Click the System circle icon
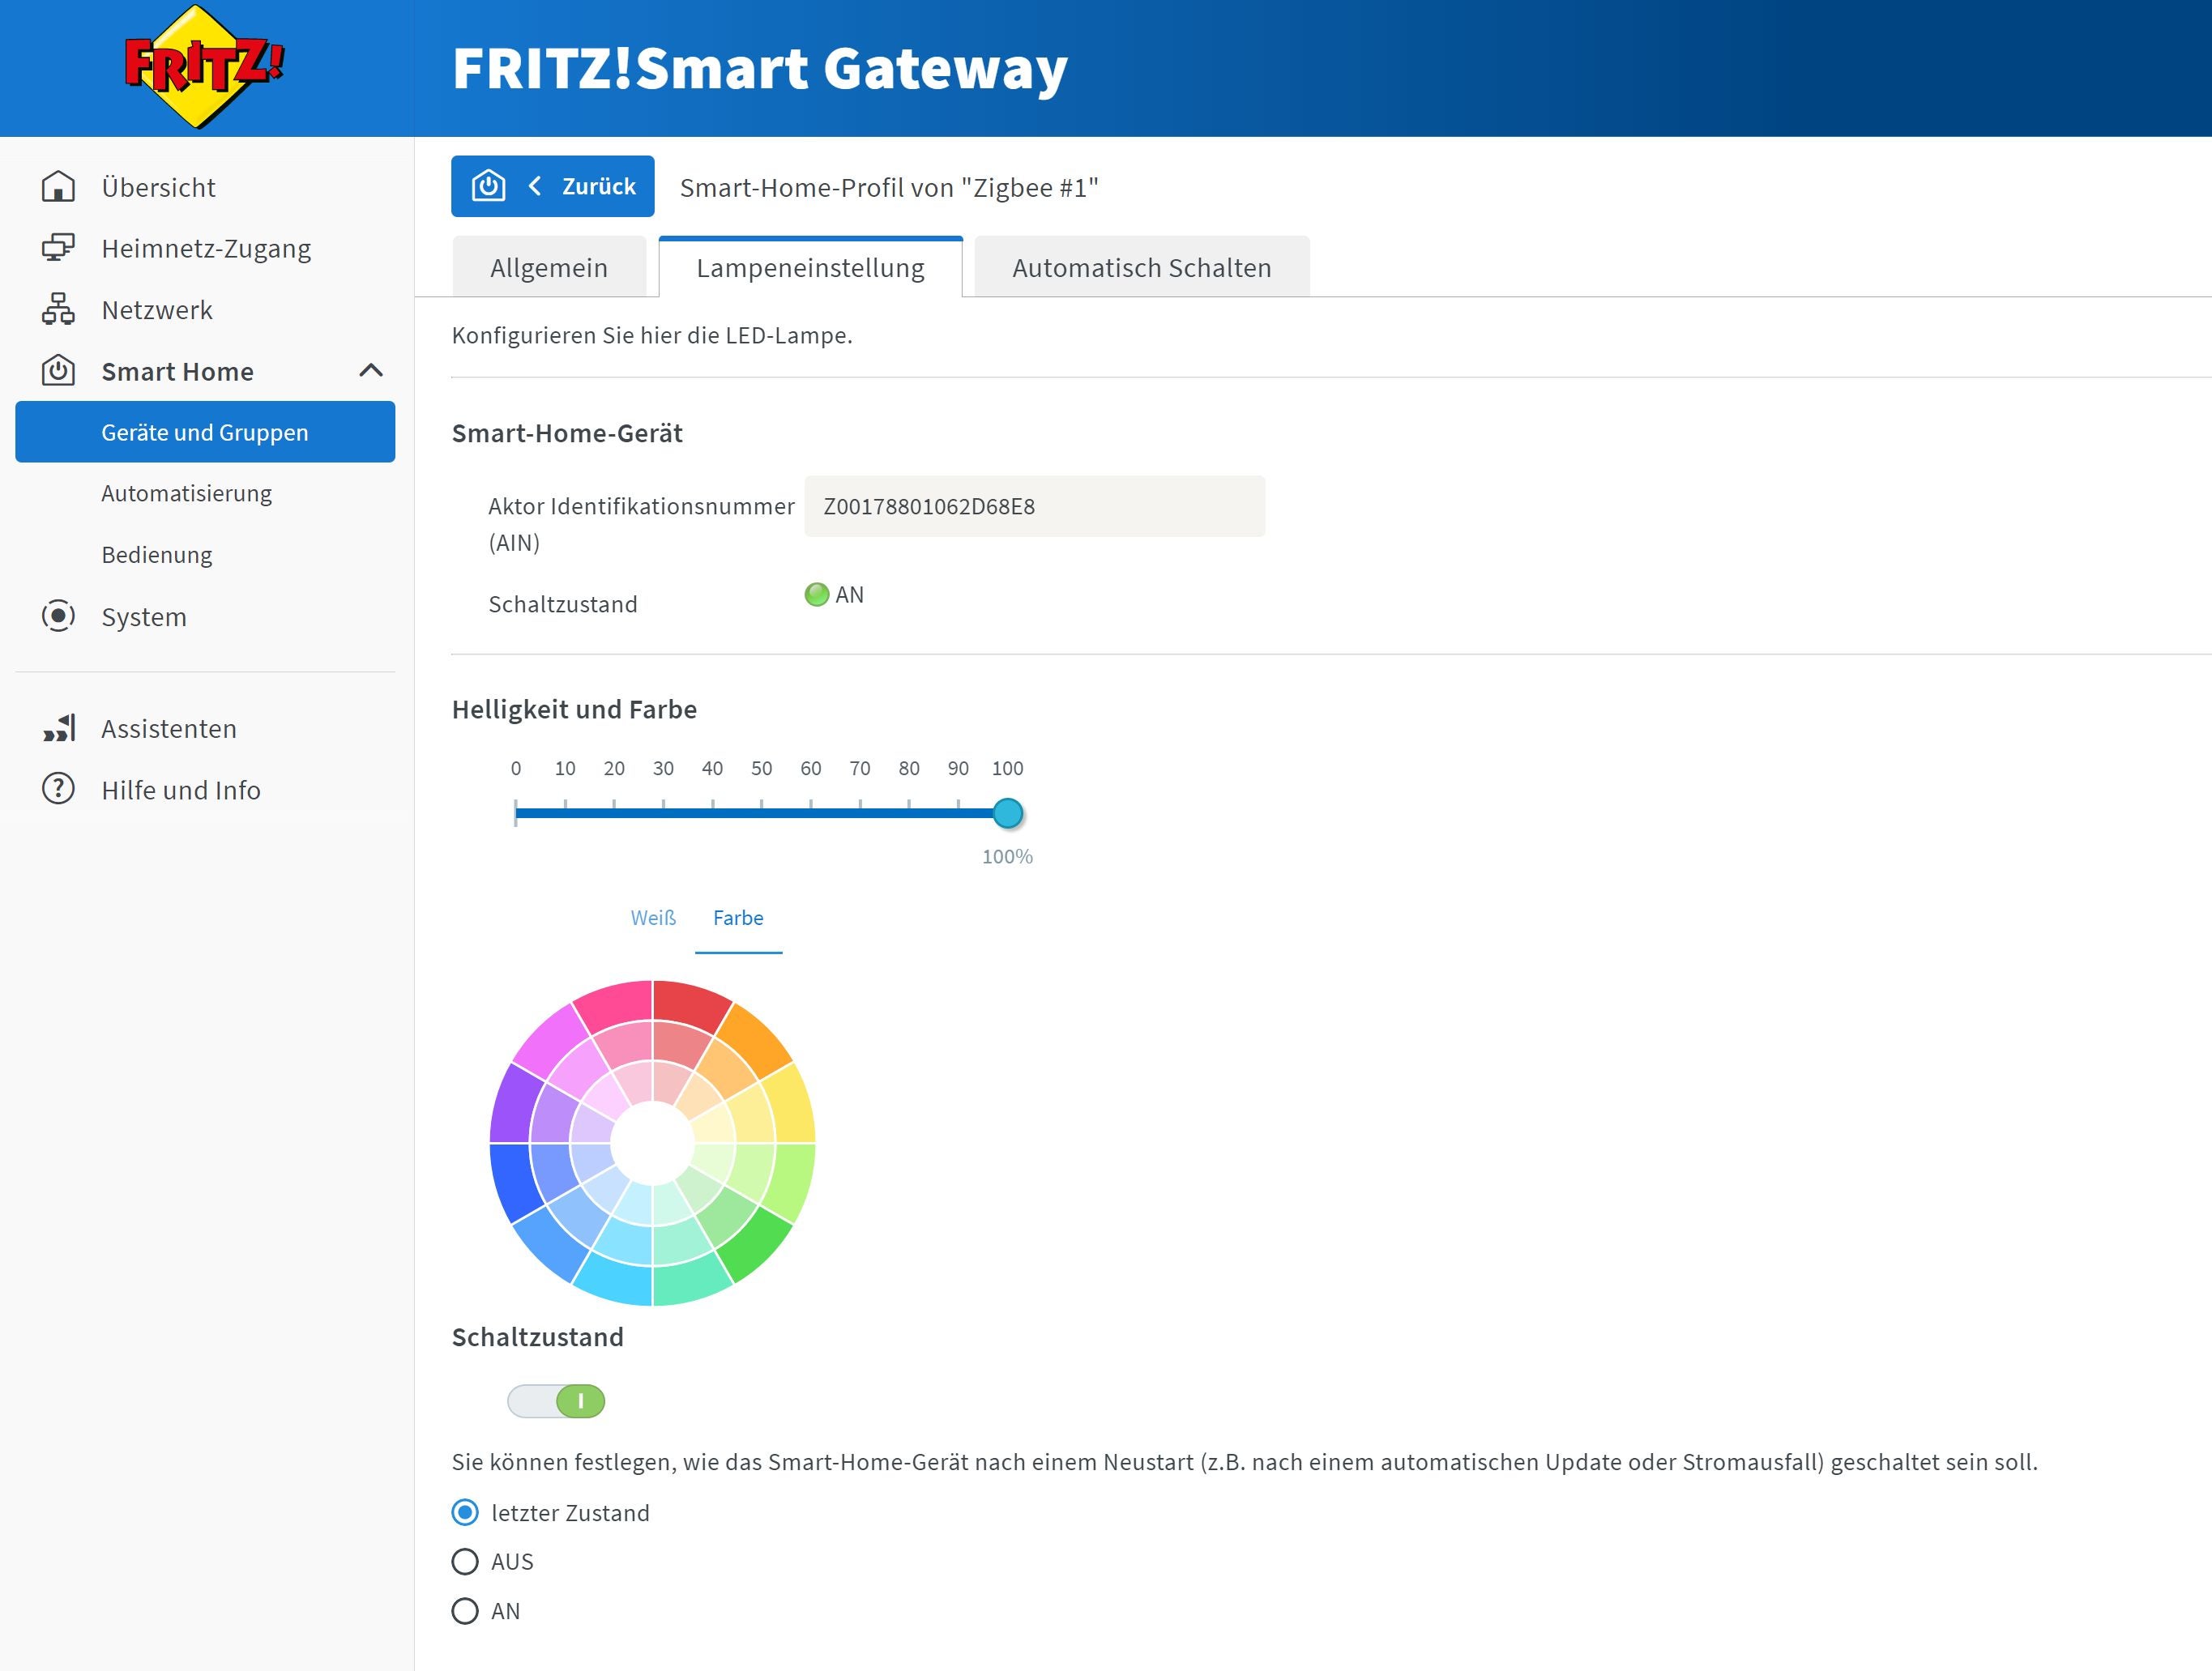2212x1671 pixels. point(58,616)
